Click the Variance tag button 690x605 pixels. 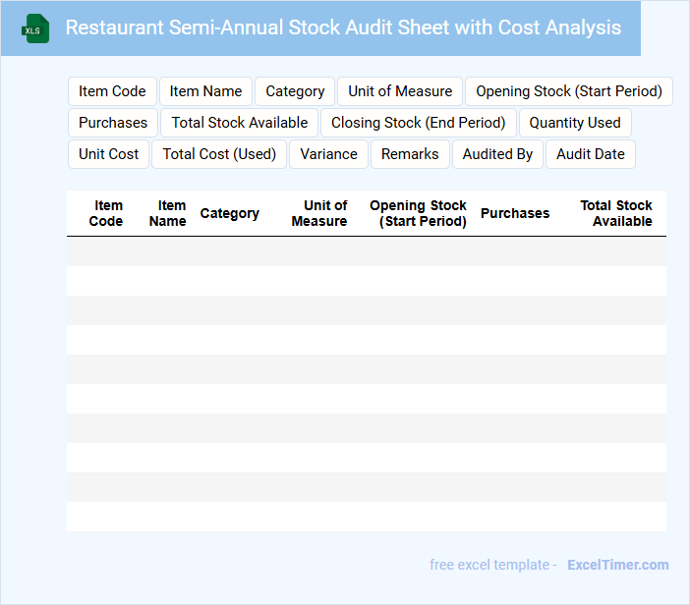[x=328, y=154]
